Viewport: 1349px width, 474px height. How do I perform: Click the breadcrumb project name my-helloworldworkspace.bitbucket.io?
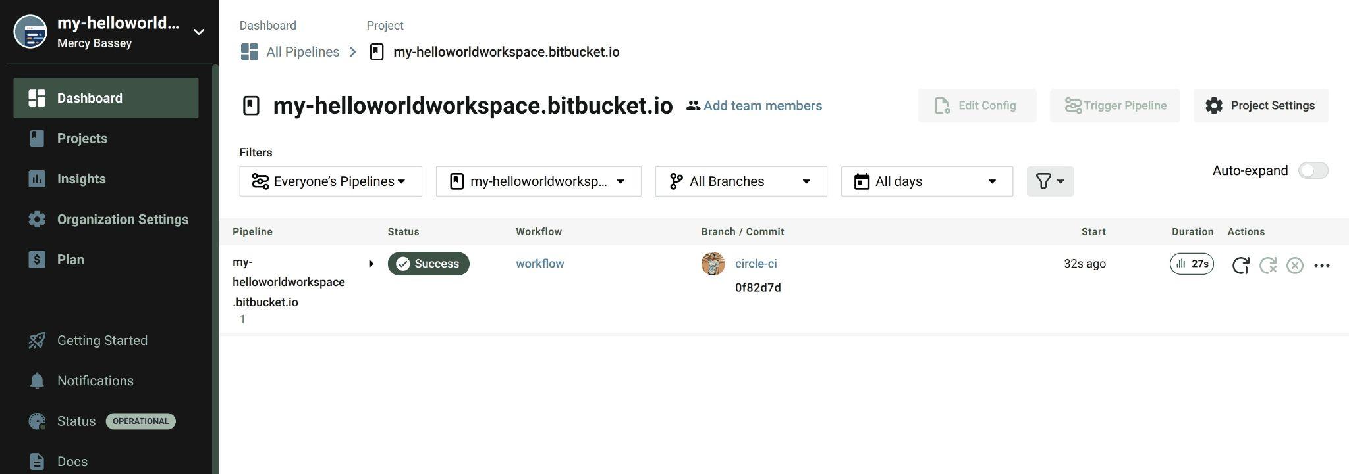point(506,52)
